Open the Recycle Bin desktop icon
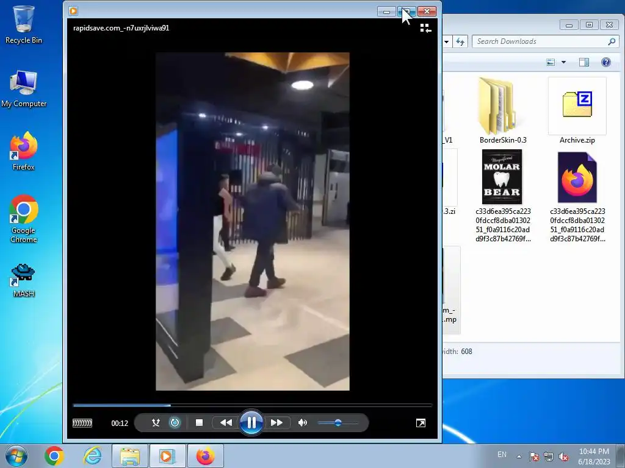The image size is (625, 468). [24, 24]
